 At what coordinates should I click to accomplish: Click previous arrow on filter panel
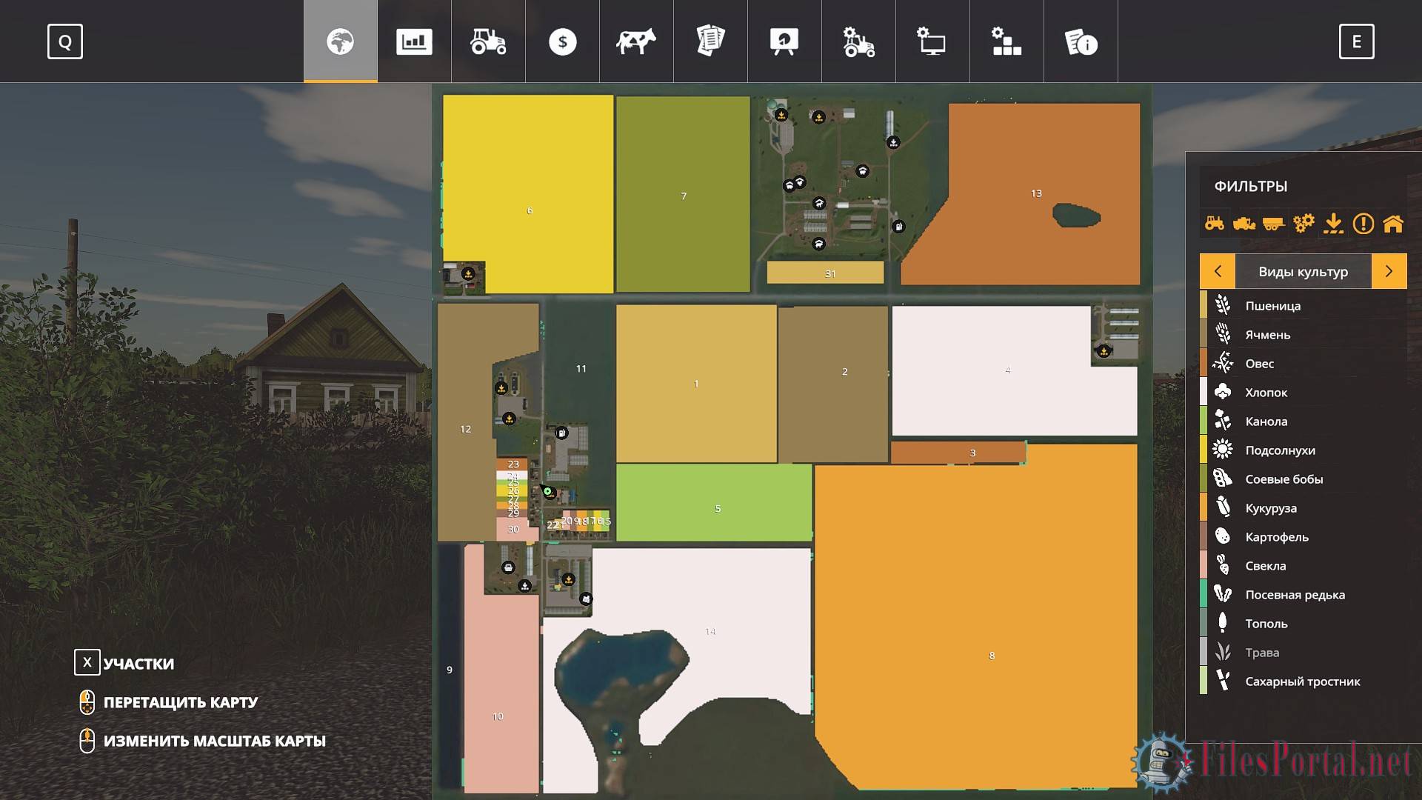1217,272
